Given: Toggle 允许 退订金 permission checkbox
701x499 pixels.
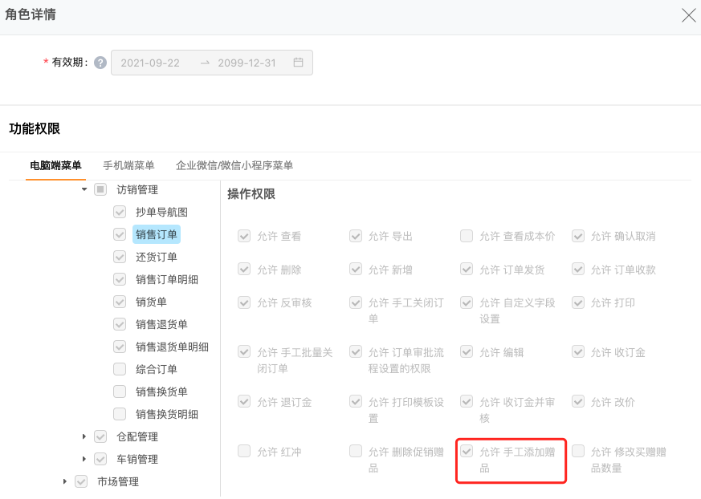Looking at the screenshot, I should (244, 402).
